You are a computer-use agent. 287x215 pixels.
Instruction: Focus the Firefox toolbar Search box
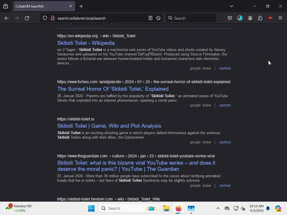191,18
